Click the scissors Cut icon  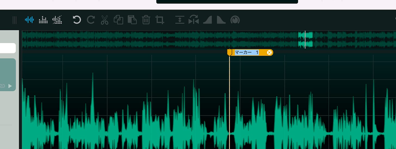click(x=104, y=20)
